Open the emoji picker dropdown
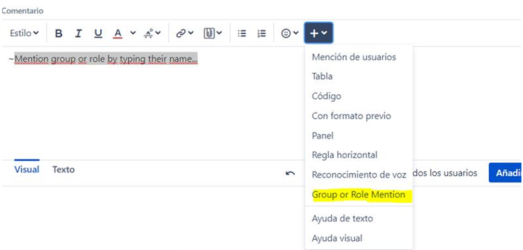The image size is (523, 250). [289, 33]
